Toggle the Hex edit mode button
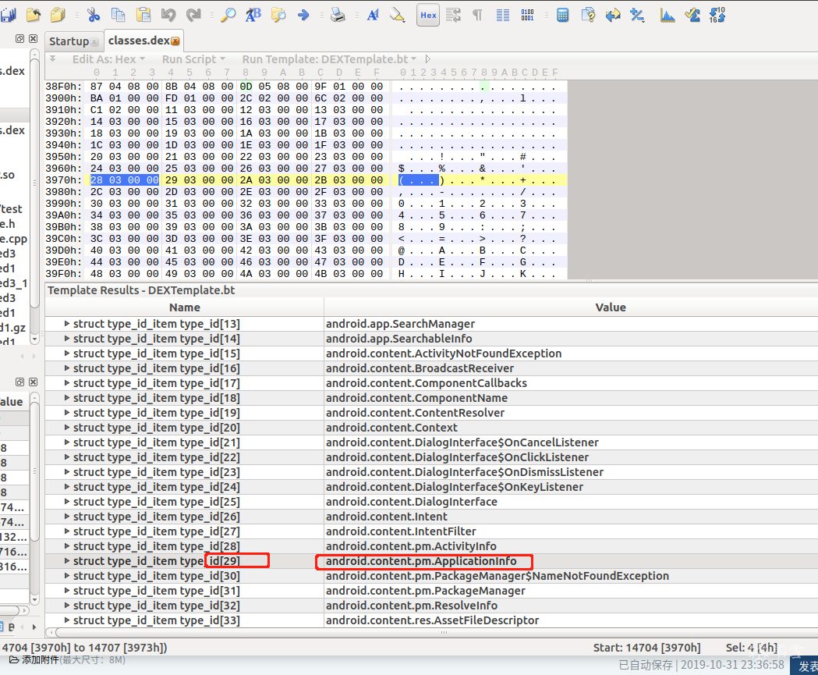818x675 pixels. 428,15
